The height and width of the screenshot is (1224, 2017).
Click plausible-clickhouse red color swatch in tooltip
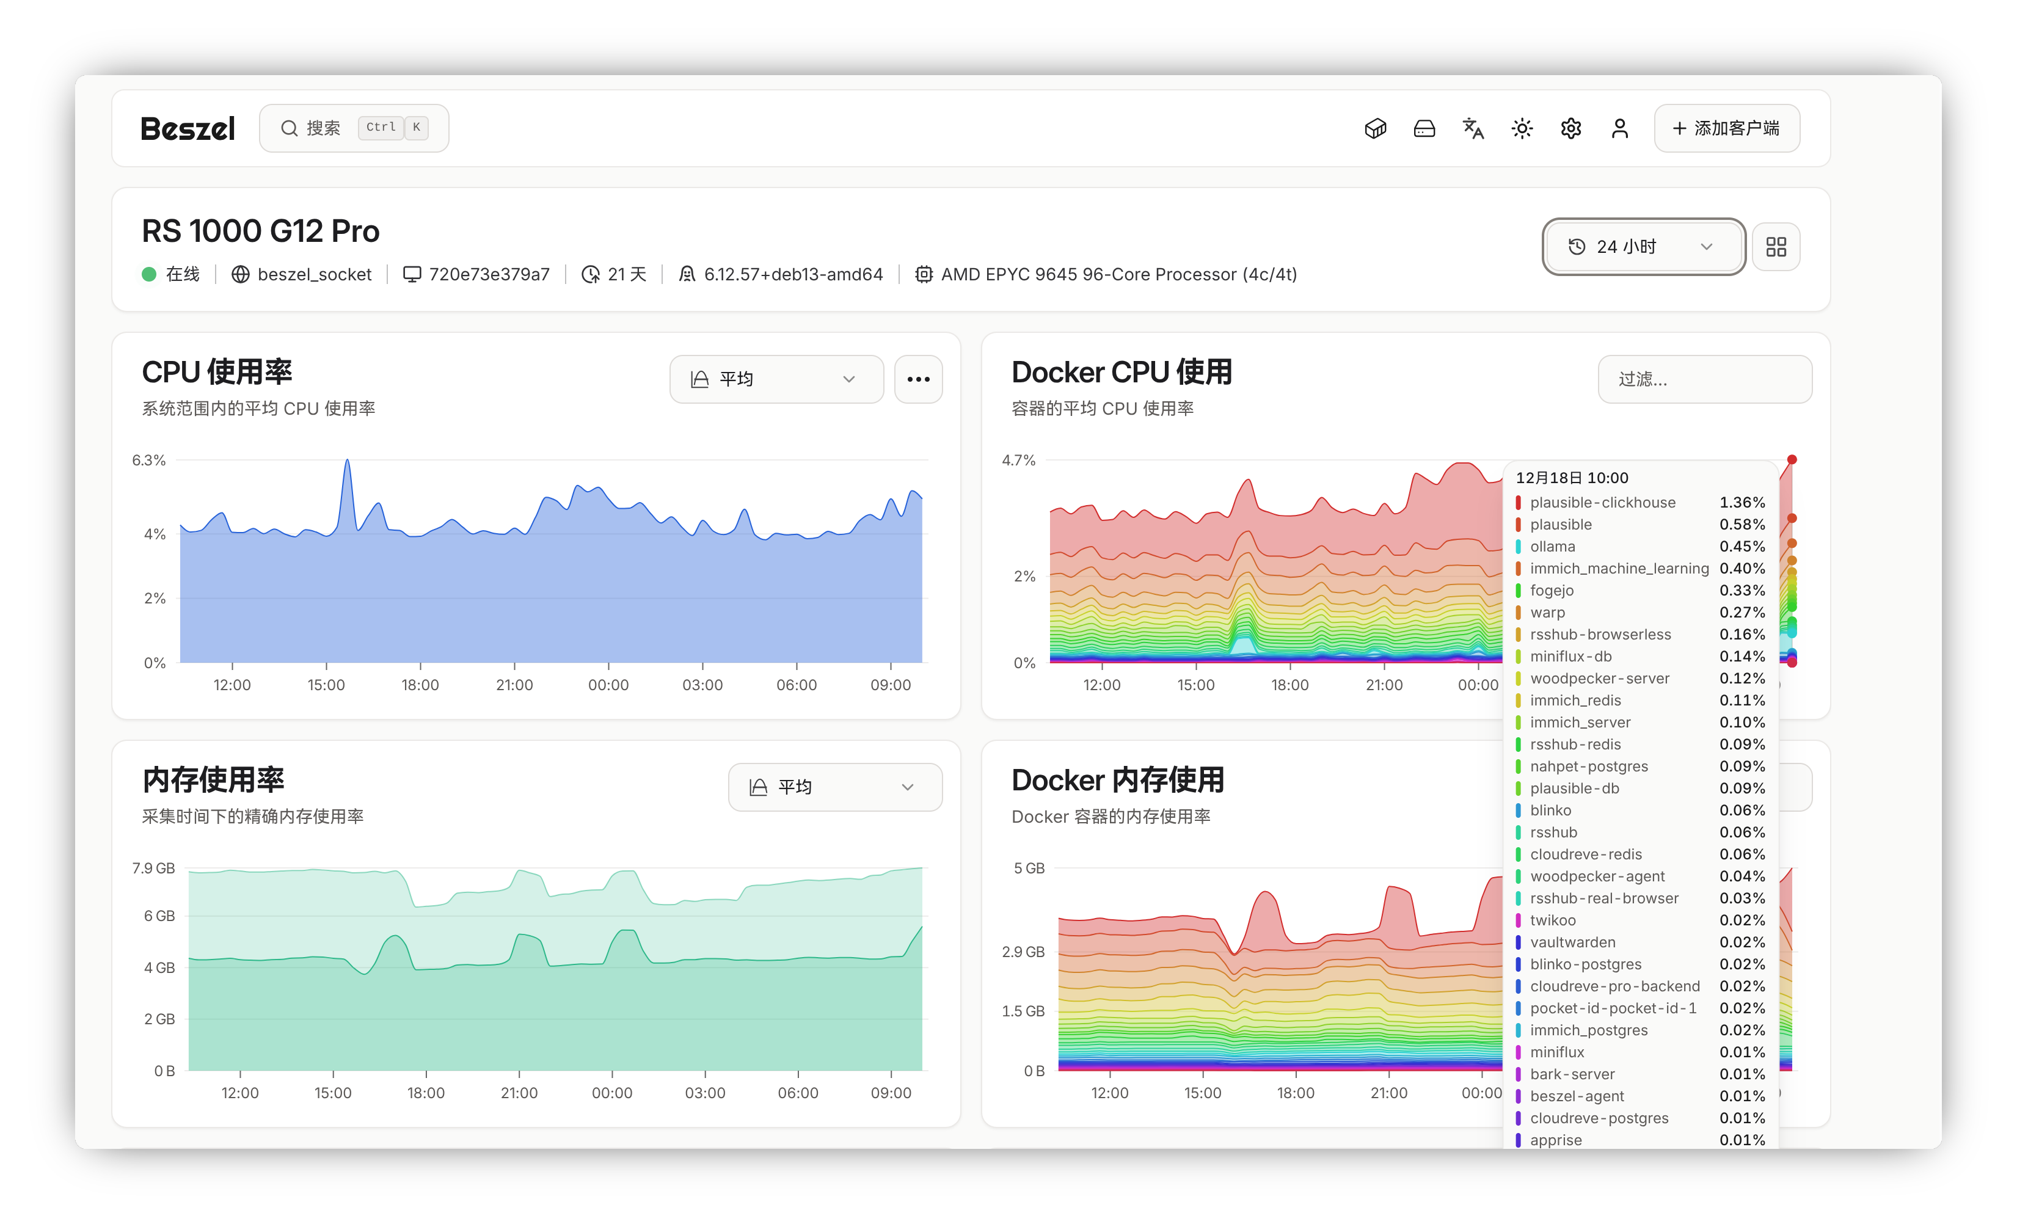click(1518, 503)
